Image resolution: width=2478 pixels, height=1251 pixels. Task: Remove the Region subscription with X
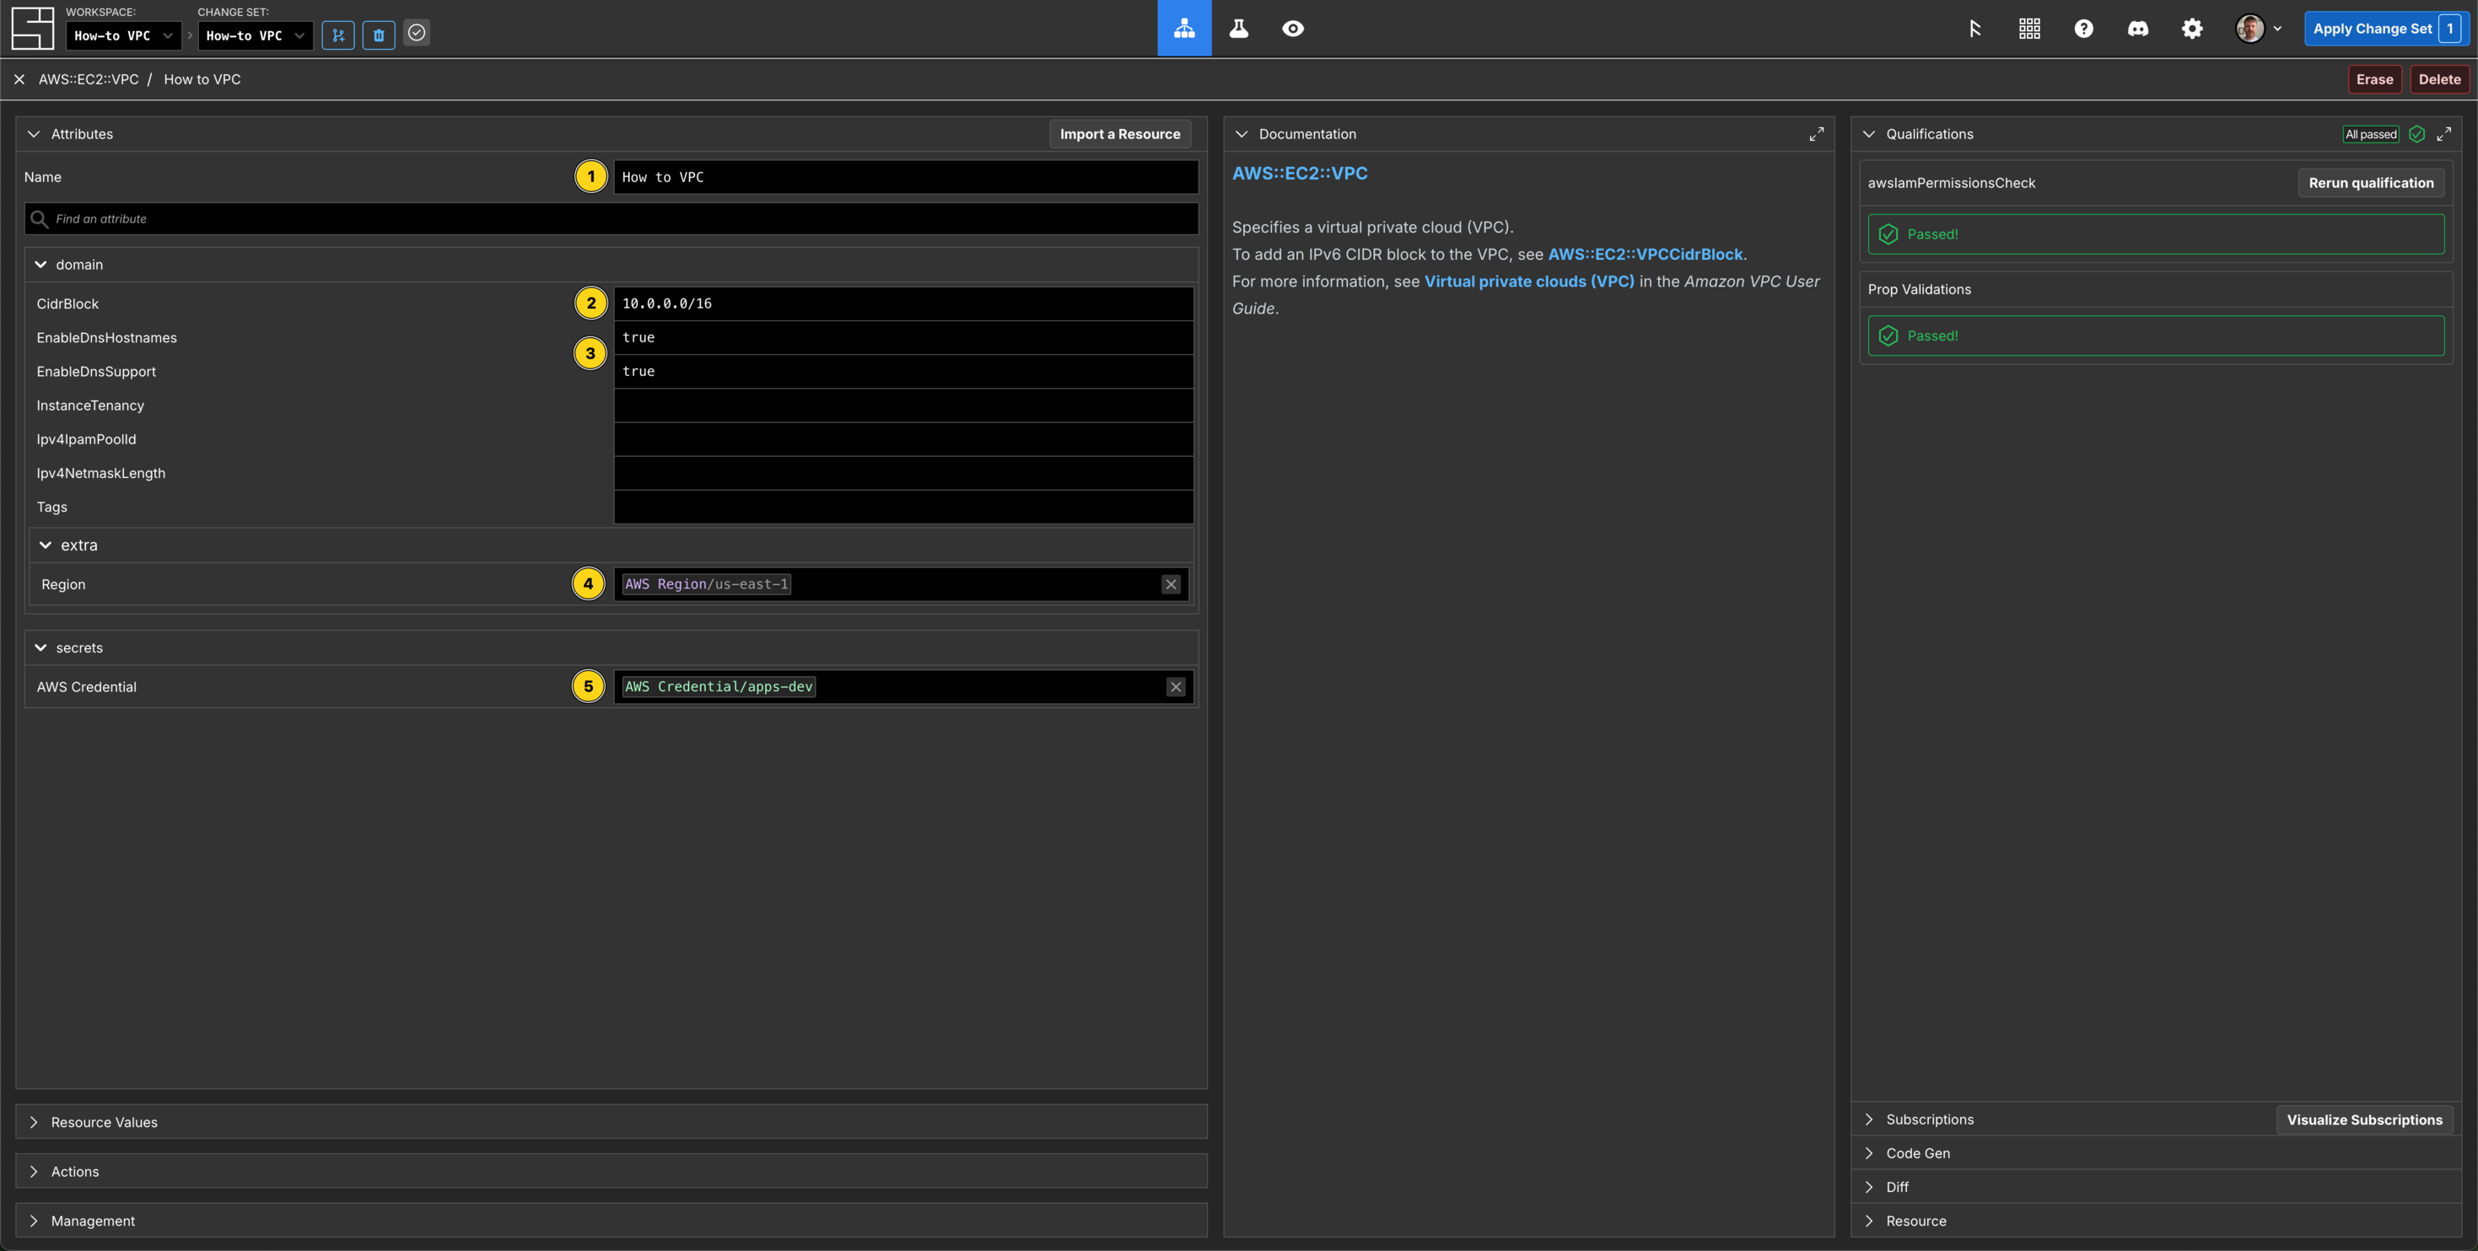(x=1171, y=583)
